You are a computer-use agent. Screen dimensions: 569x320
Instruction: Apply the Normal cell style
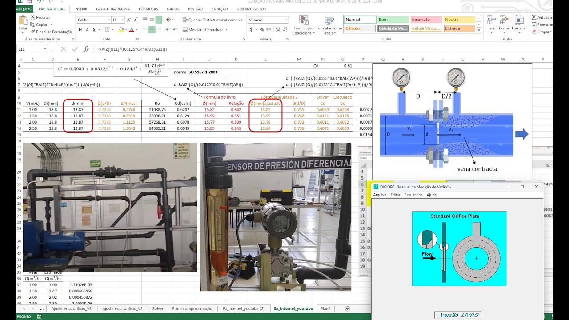click(x=360, y=20)
